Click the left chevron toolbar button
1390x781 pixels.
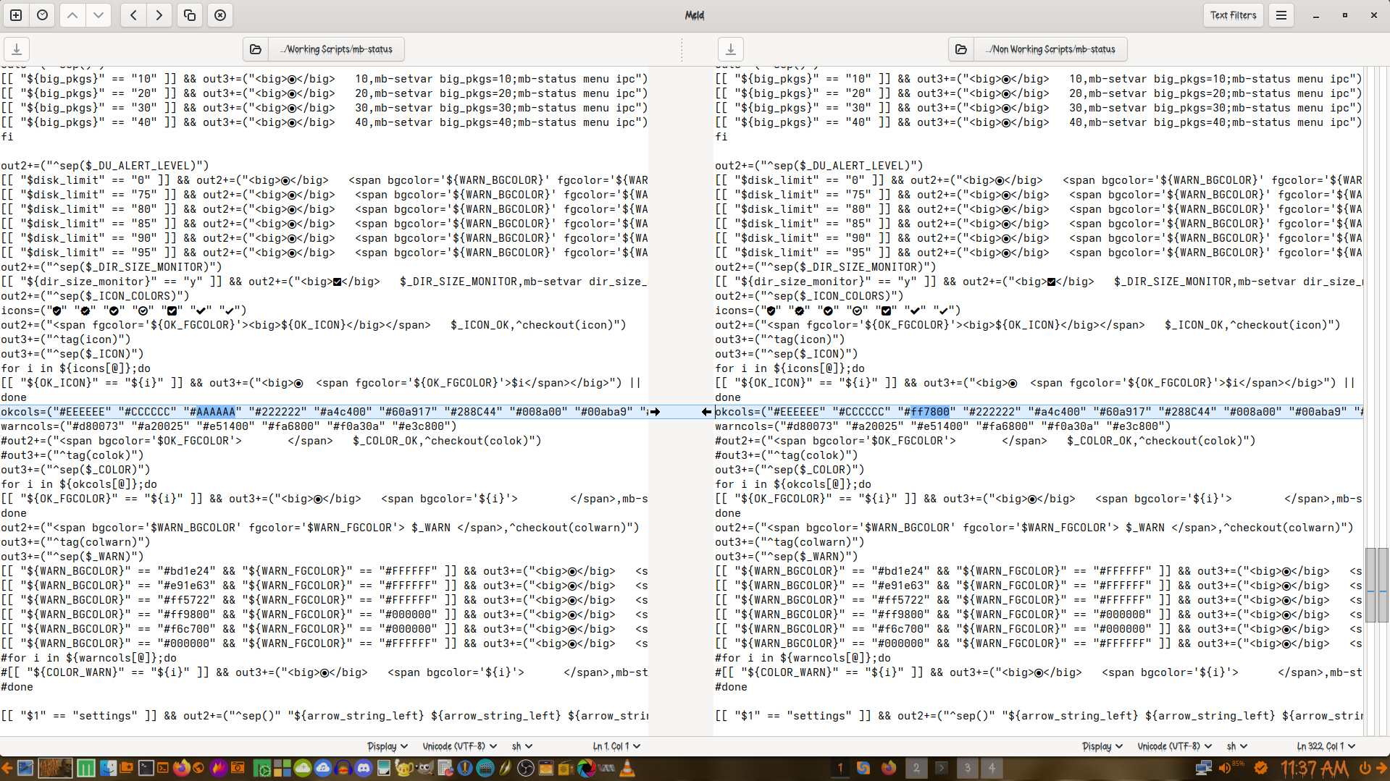coord(133,15)
